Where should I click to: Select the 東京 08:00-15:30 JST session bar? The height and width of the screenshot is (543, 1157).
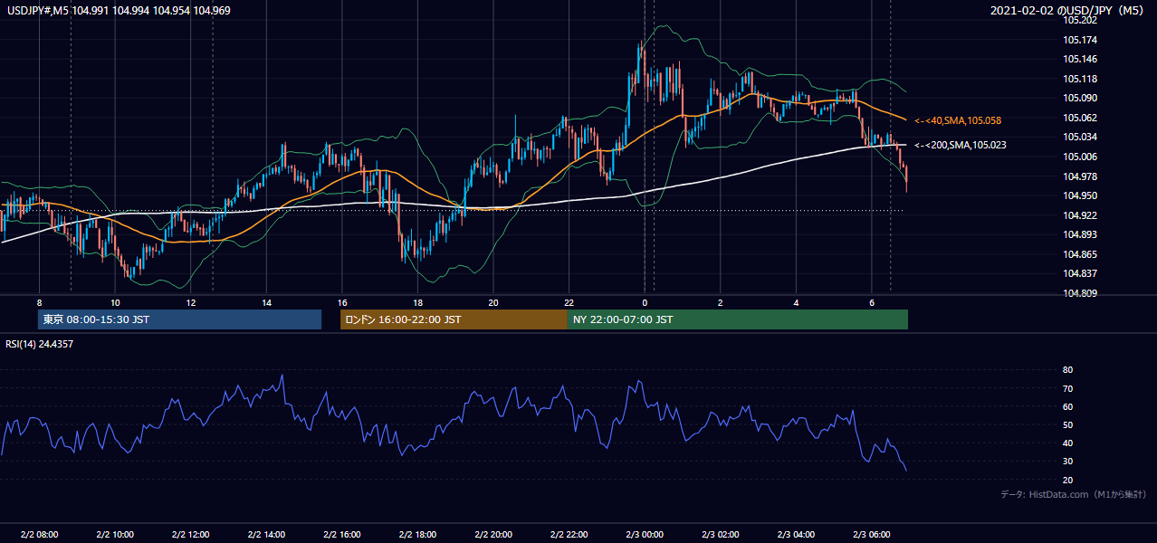180,319
